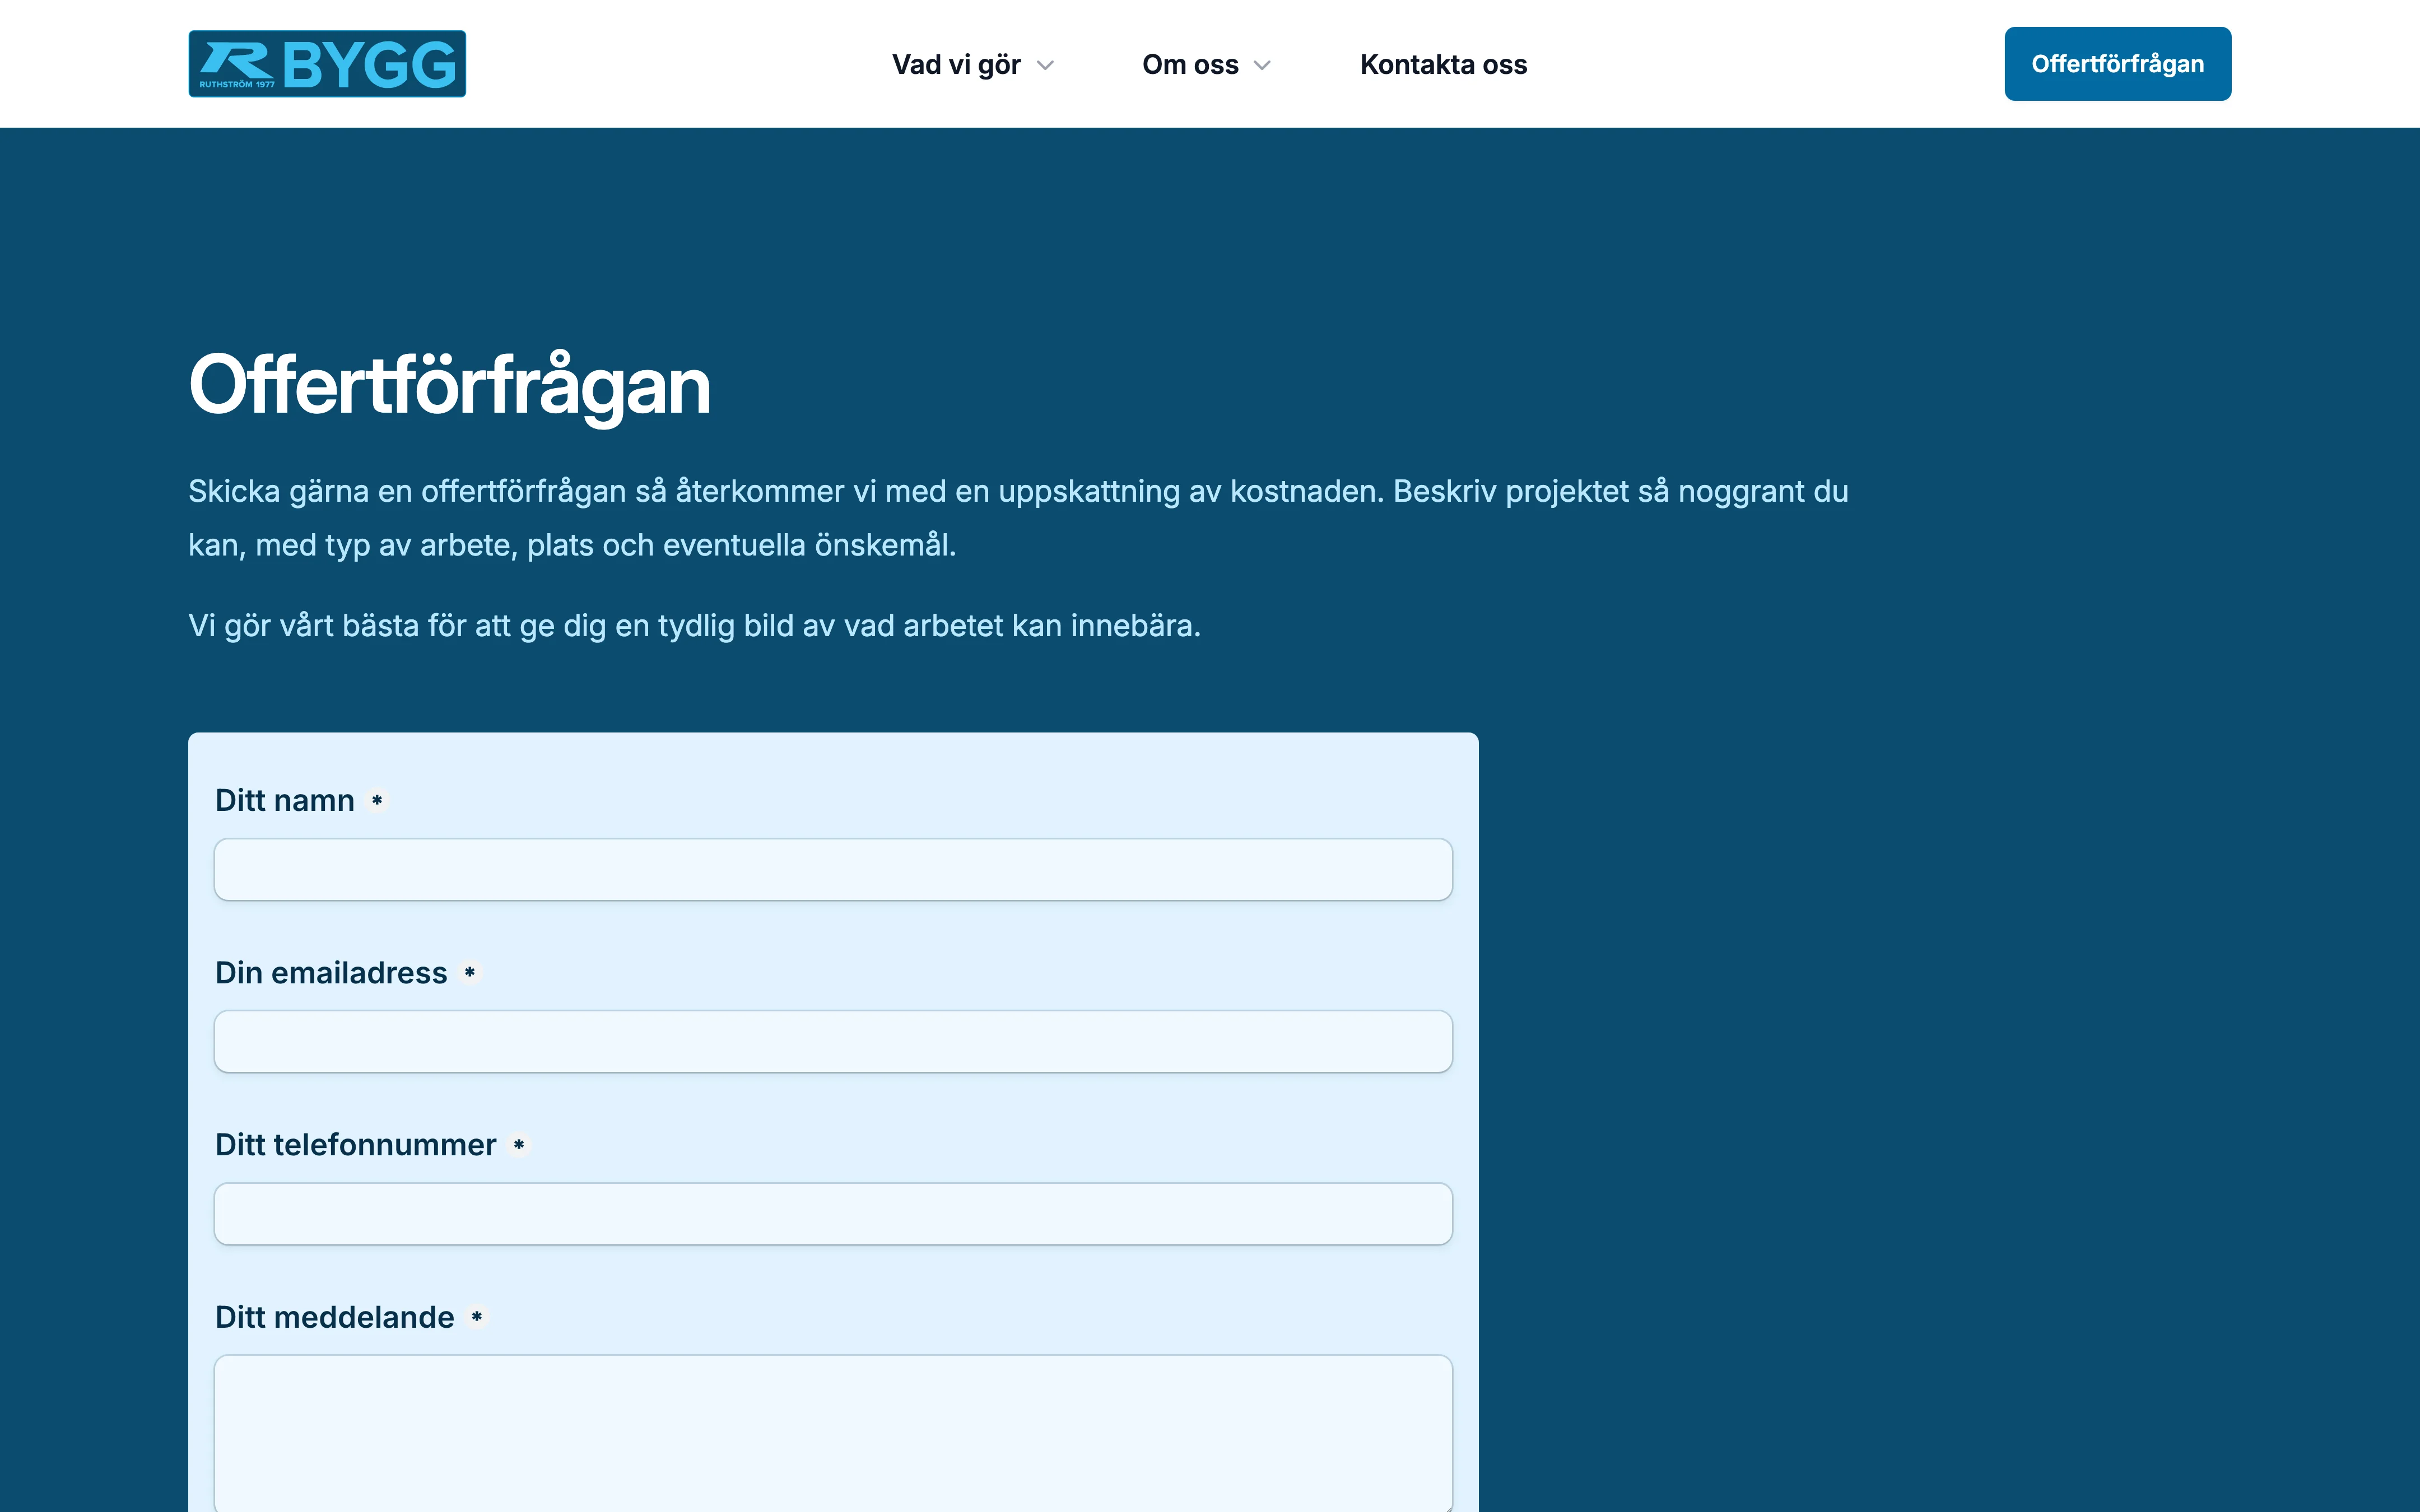Select the Ditt telefonnummer input box
This screenshot has width=2420, height=1512.
[832, 1214]
